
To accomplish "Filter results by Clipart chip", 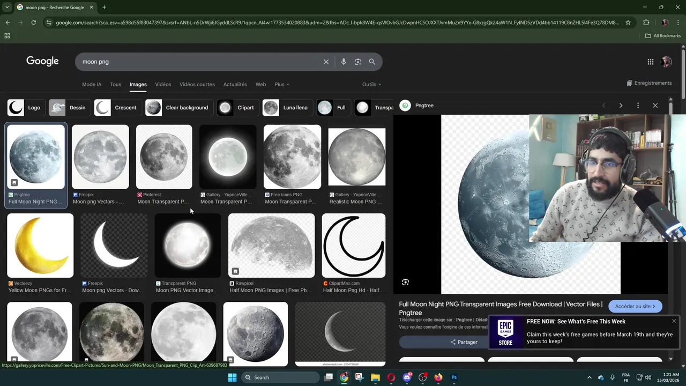I will click(238, 108).
